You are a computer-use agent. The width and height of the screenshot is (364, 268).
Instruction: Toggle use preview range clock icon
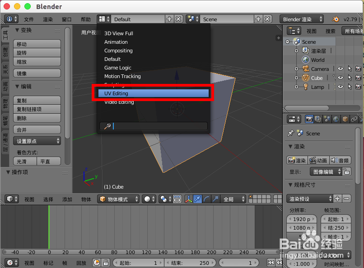[x=97, y=263]
